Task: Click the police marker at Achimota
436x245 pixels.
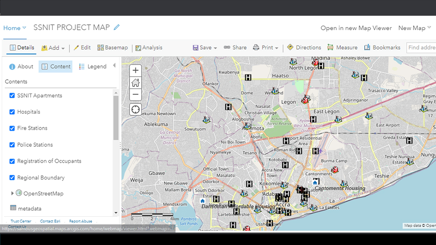Action: point(247,127)
